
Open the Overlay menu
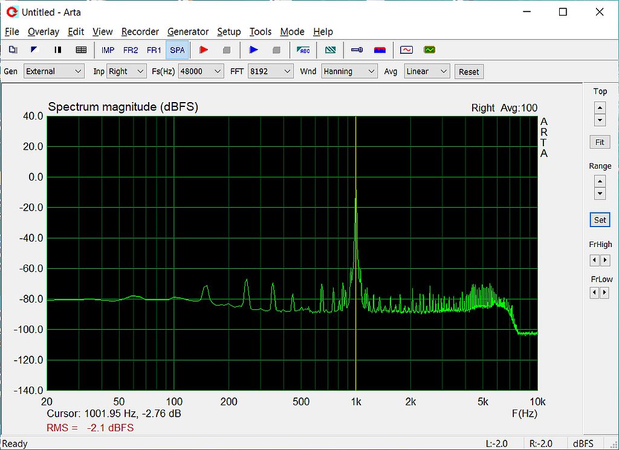click(x=44, y=31)
